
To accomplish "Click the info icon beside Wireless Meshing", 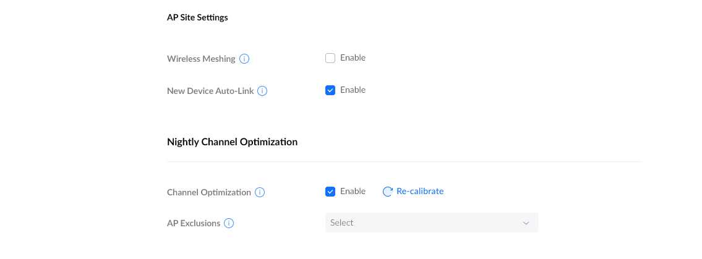I will click(x=244, y=59).
